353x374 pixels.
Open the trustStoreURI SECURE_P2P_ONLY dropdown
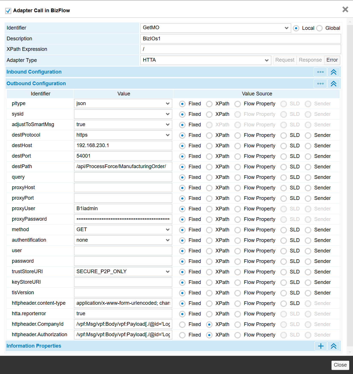click(x=123, y=272)
